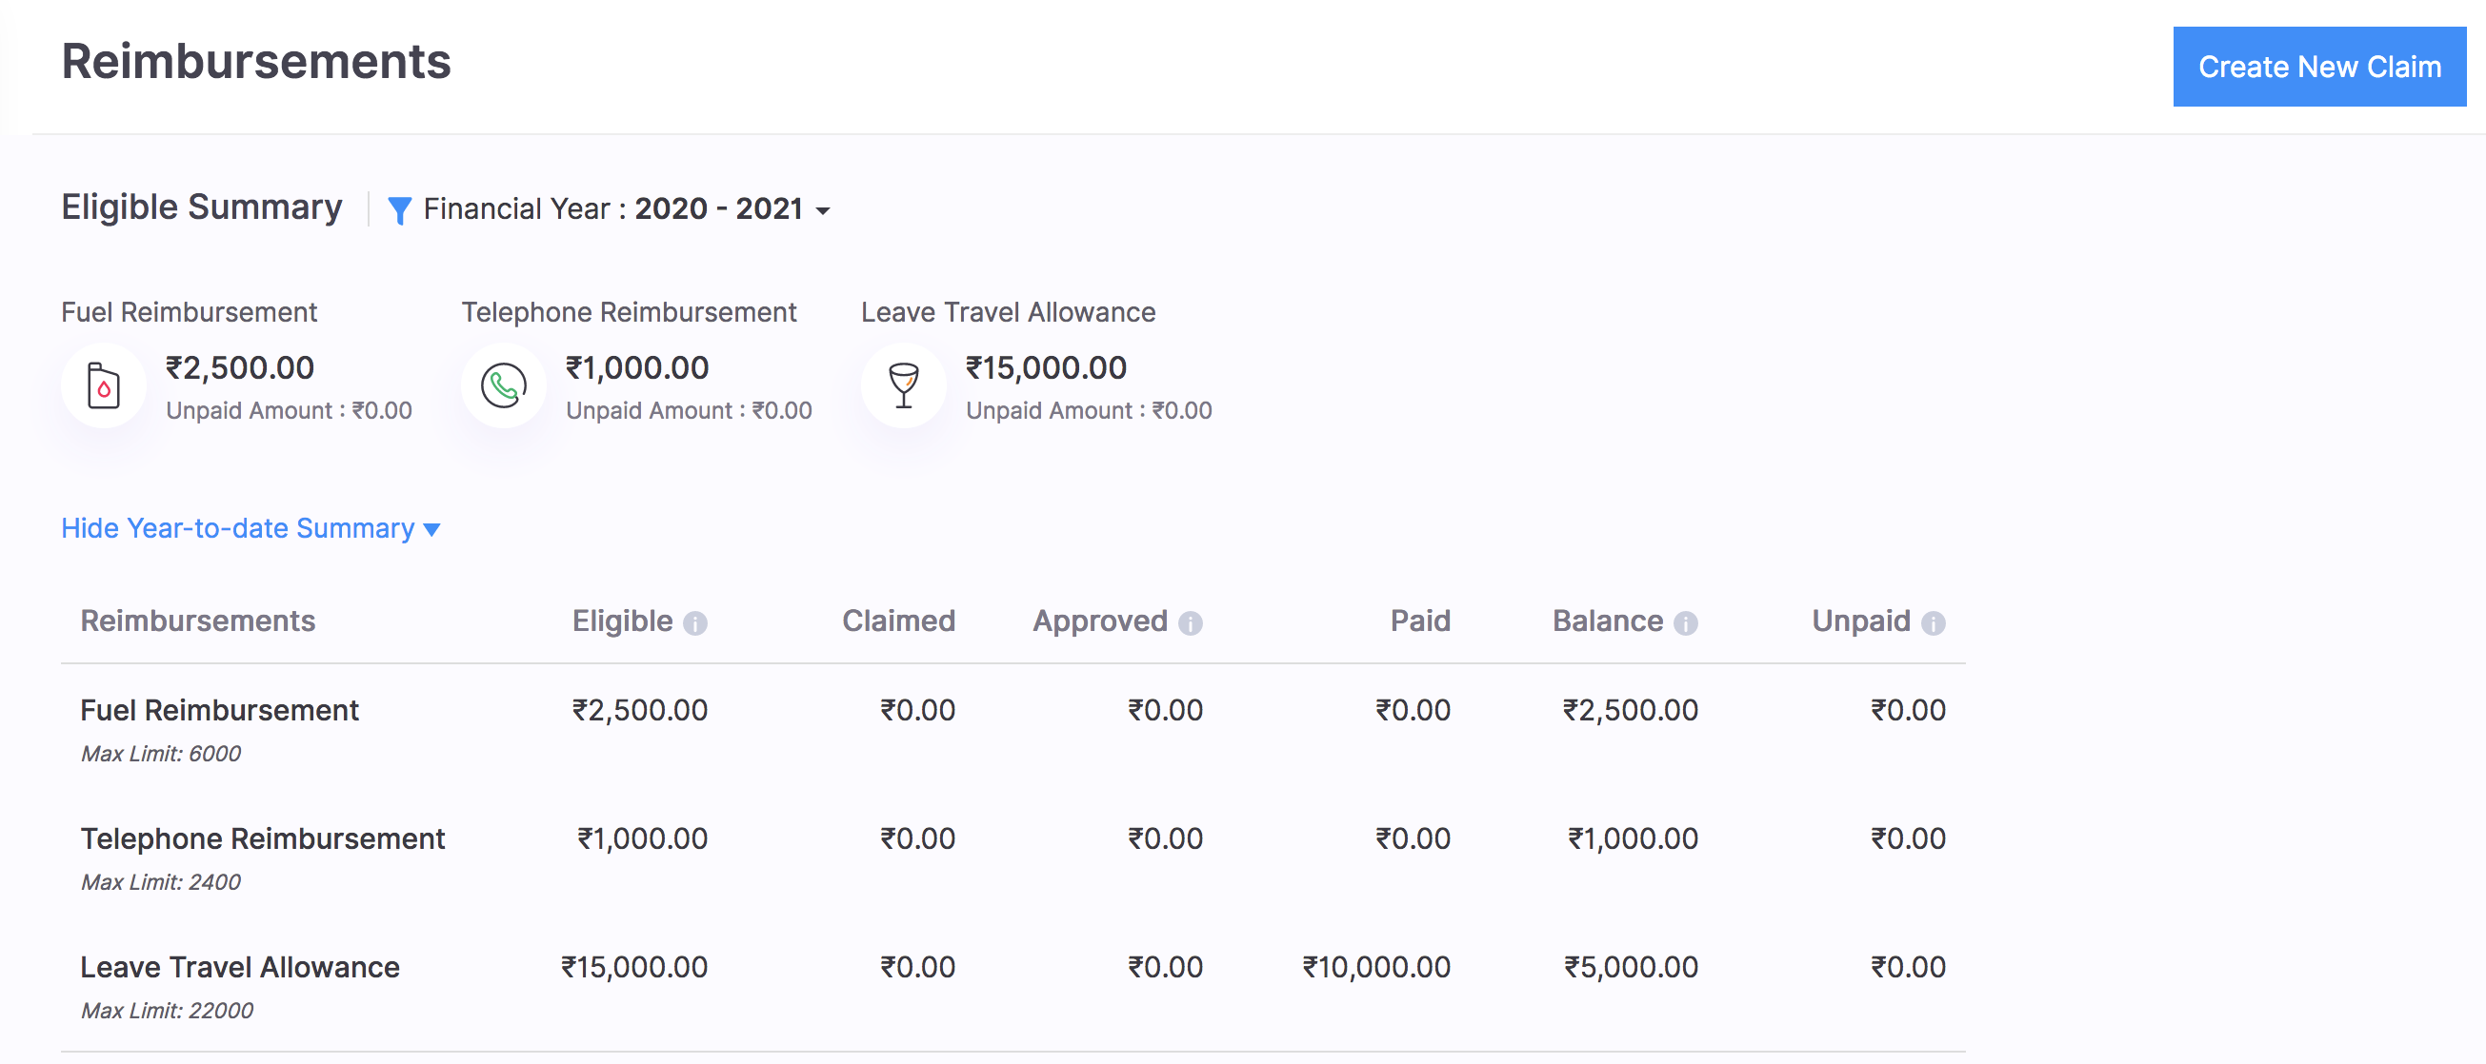This screenshot has height=1064, width=2486.
Task: Click the Fuel Reimbursement fuel can icon
Action: click(103, 385)
